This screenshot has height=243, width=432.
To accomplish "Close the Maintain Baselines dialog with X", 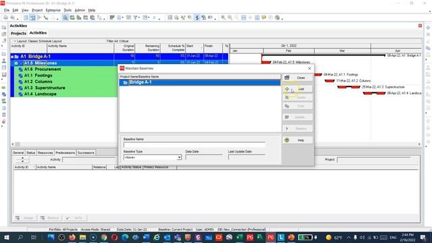I will [x=309, y=68].
